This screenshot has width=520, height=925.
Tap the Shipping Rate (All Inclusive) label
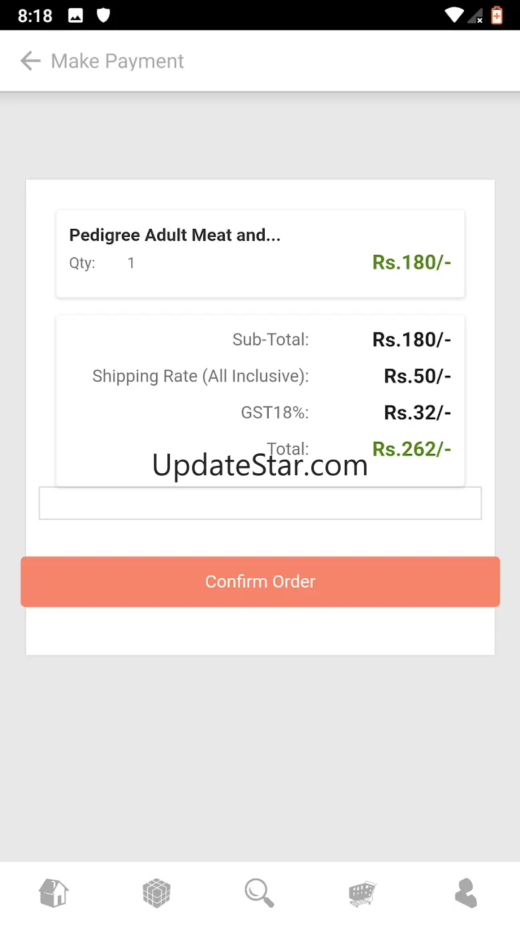pos(200,376)
